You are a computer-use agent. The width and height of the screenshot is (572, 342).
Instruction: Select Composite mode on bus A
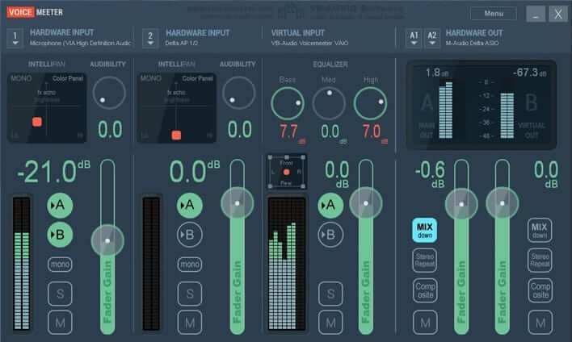[425, 290]
